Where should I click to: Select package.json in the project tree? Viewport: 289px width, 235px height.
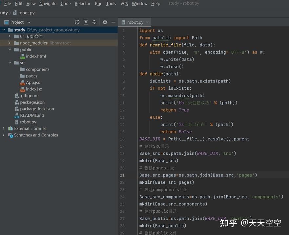coord(32,102)
